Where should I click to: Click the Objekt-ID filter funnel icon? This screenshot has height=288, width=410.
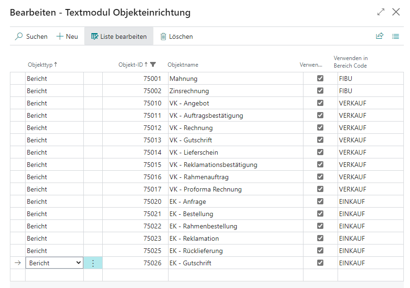(153, 65)
